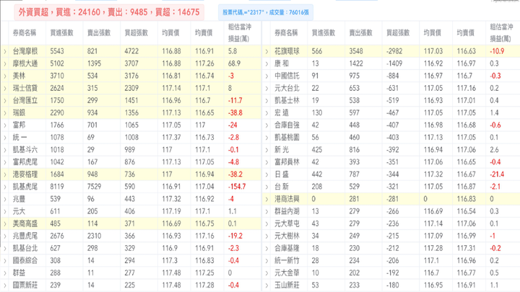Image resolution: width=520 pixels, height=292 pixels.
Task: Sort left table by 粗估當沖損益 header
Action: click(x=240, y=32)
